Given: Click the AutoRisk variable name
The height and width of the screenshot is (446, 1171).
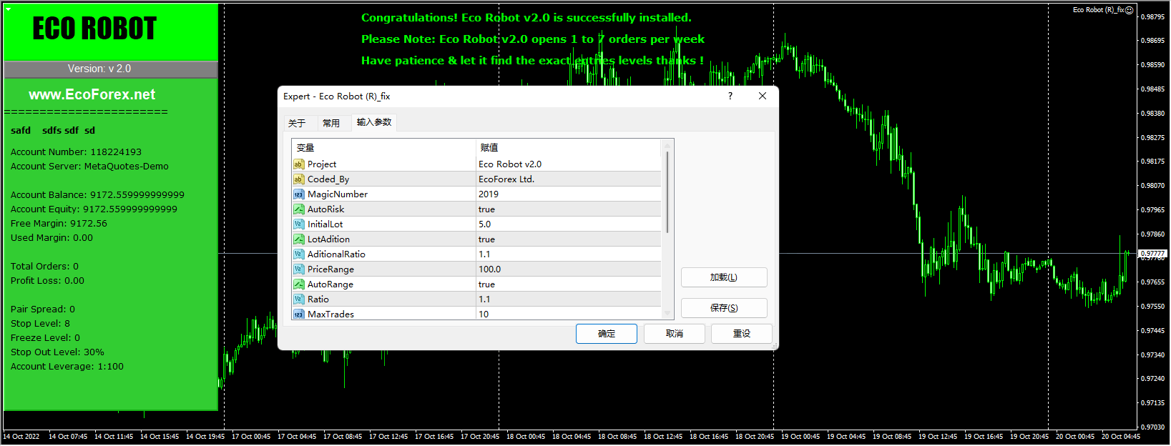Looking at the screenshot, I should [x=326, y=209].
